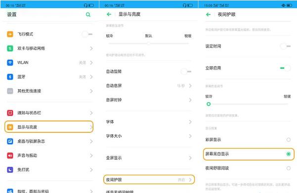Select 彩屏显示 radio button
The height and width of the screenshot is (193, 297).
coord(288,140)
